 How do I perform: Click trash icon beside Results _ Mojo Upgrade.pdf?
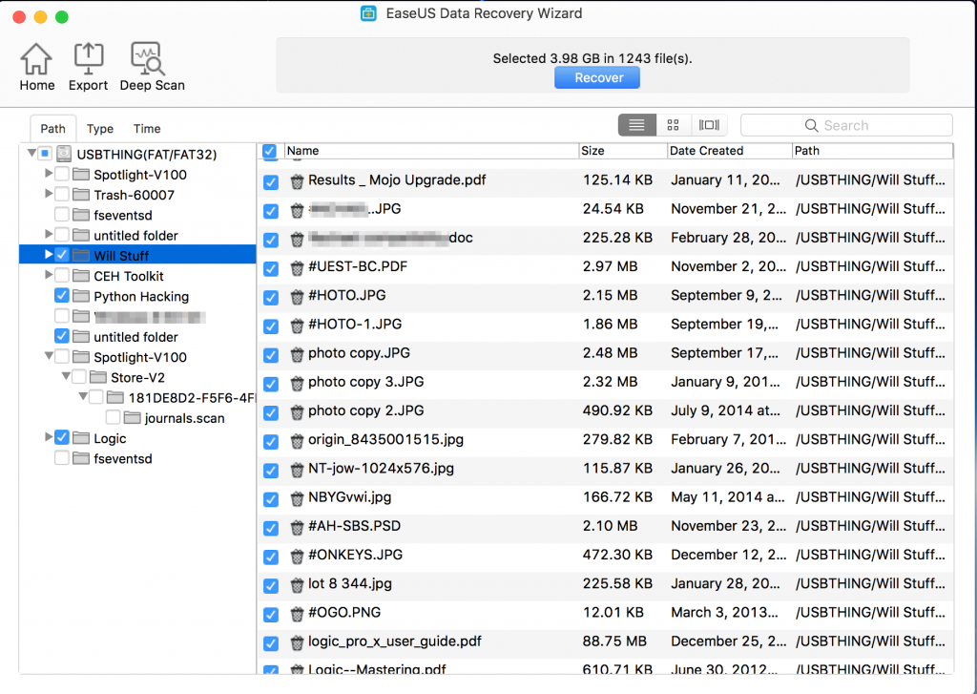click(x=298, y=181)
